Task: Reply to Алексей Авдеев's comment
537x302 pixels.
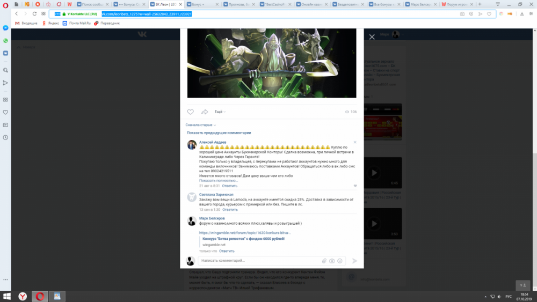Action: (x=229, y=186)
